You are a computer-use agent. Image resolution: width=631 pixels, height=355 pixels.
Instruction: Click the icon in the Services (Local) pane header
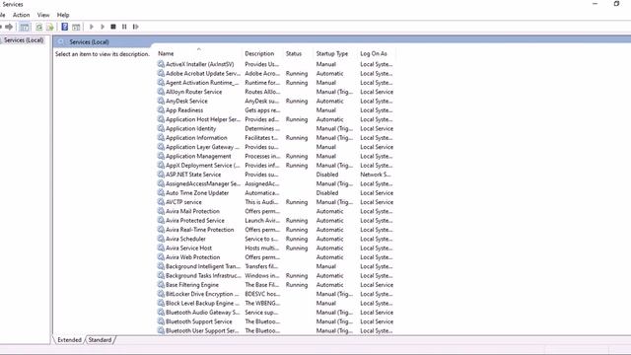[x=61, y=41]
